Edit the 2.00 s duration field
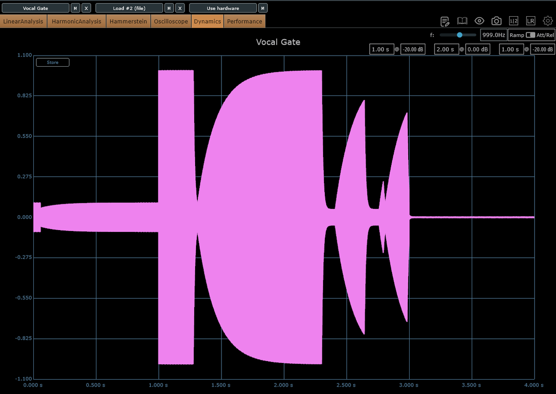Image resolution: width=556 pixels, height=394 pixels. click(x=446, y=50)
